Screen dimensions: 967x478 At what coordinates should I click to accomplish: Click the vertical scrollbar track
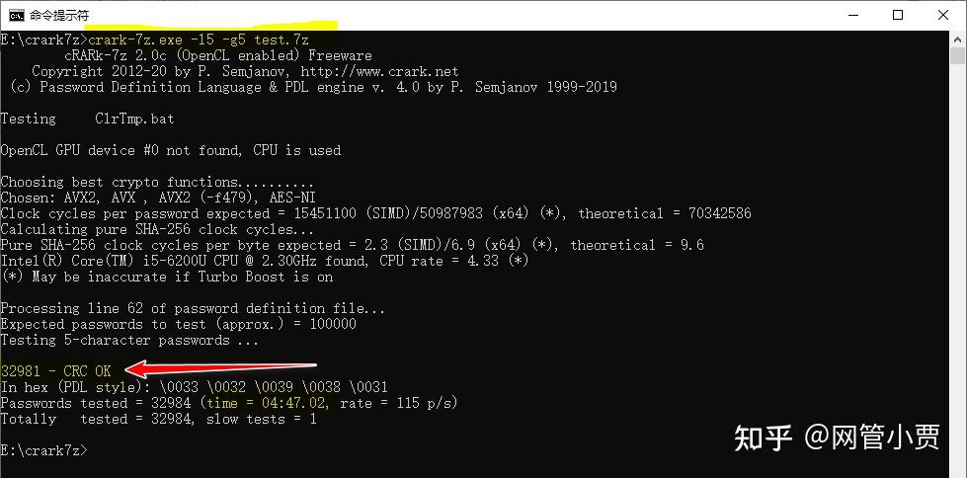958,247
